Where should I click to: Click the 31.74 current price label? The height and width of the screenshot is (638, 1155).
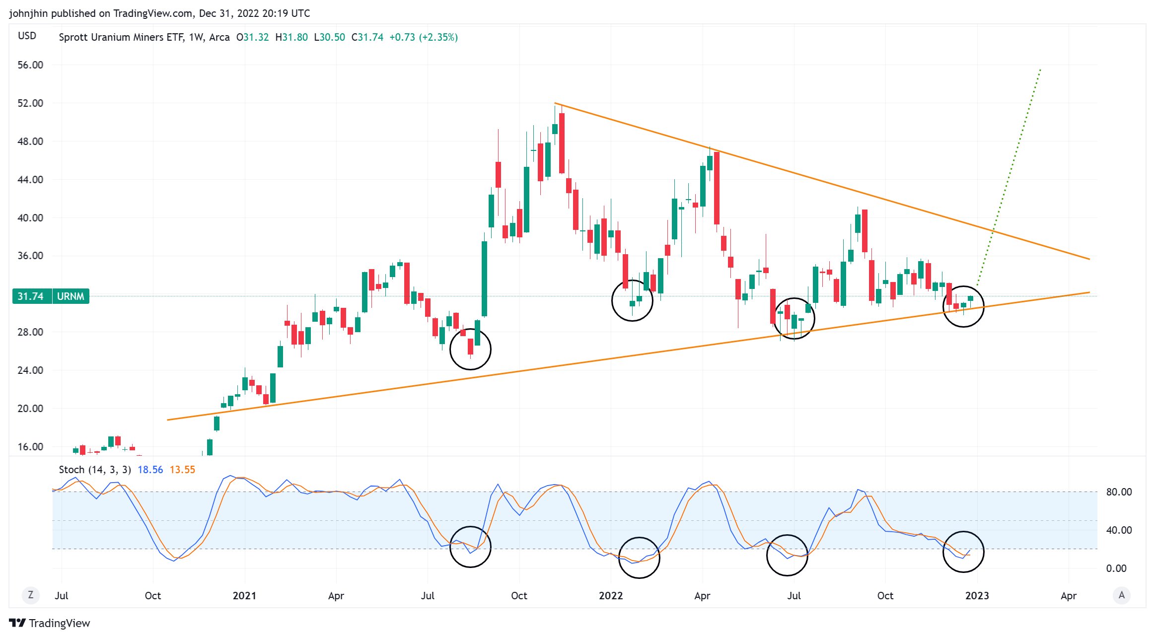click(31, 296)
